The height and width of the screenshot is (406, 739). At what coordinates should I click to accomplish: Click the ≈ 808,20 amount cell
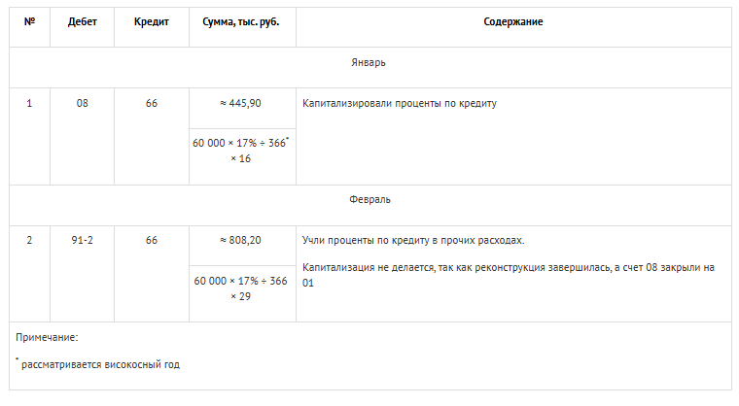pos(241,240)
